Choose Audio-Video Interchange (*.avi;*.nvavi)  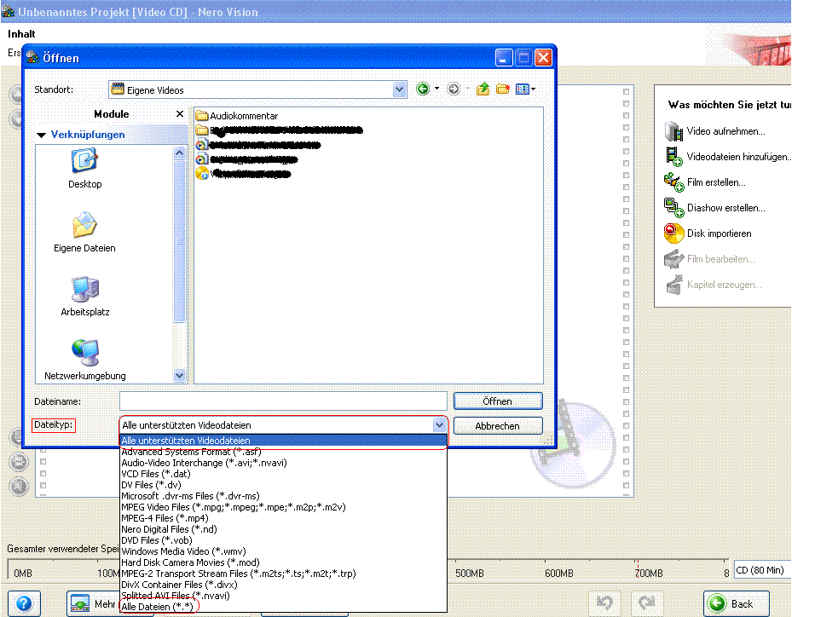click(x=283, y=463)
